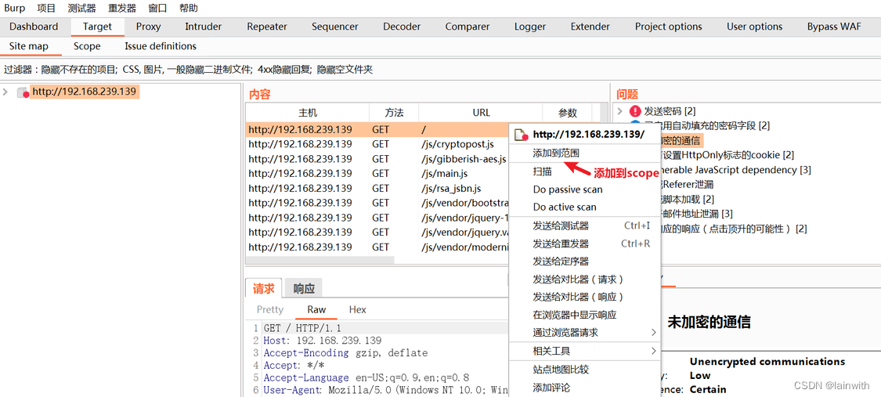Click the host icon beside 192.168.239.139
This screenshot has height=397, width=881.
click(23, 92)
